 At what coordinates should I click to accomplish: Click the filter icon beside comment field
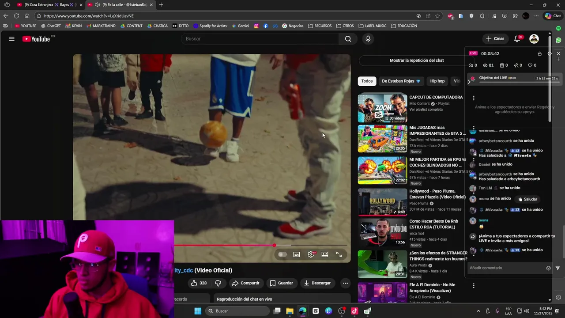click(x=557, y=268)
